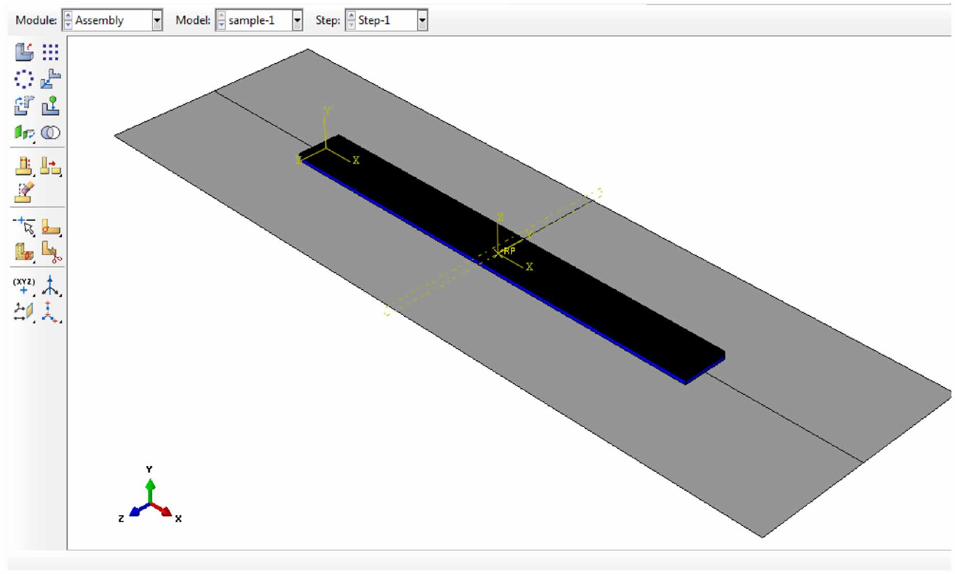955x574 pixels.
Task: Select the Create Constraint parallel face tool
Action: [24, 133]
